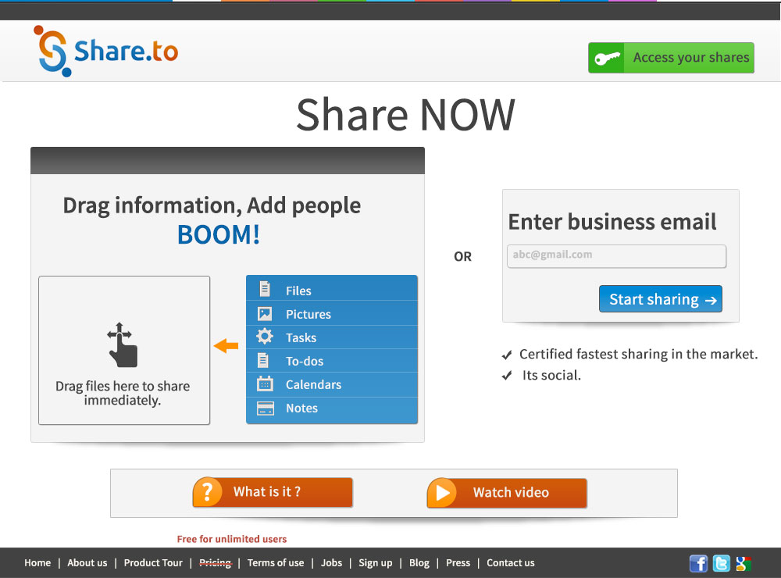This screenshot has width=781, height=578.
Task: Click the checkmark beside Its social
Action: click(507, 375)
